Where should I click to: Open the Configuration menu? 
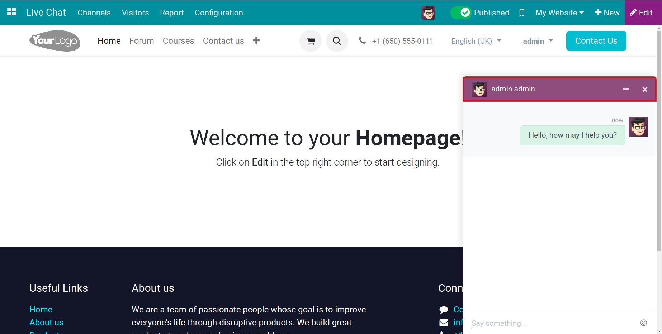219,13
